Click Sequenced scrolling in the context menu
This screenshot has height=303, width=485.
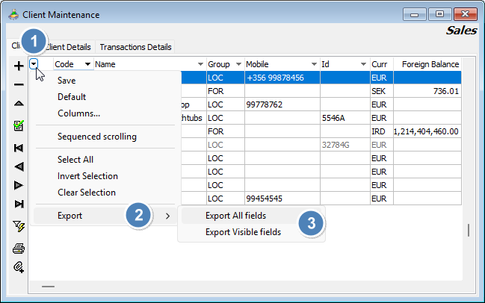tap(96, 137)
